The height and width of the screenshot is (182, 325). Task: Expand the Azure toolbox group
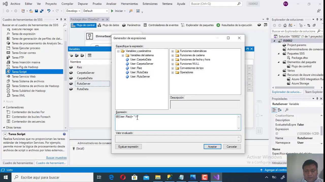click(x=4, y=101)
